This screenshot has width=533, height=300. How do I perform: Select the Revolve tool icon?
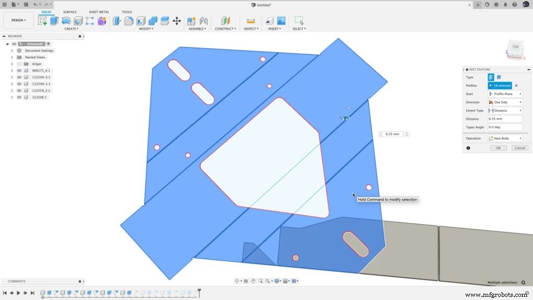67,20
